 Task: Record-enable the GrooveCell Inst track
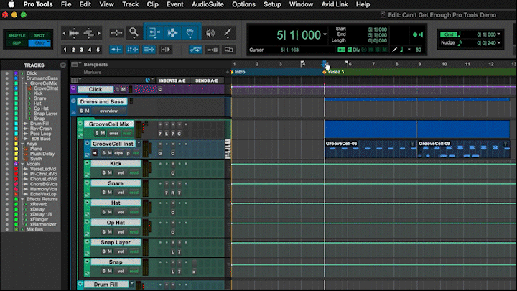coord(94,153)
